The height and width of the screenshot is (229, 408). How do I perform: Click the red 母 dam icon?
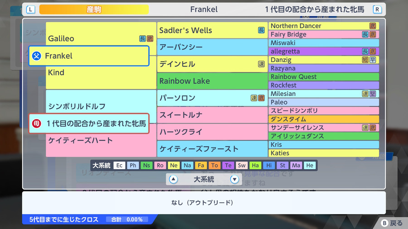click(36, 124)
